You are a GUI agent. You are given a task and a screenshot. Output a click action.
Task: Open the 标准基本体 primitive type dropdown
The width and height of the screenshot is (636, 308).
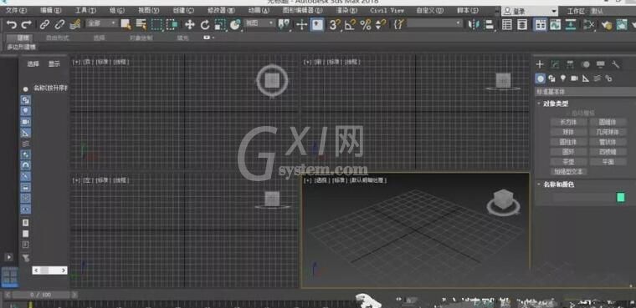pos(585,92)
